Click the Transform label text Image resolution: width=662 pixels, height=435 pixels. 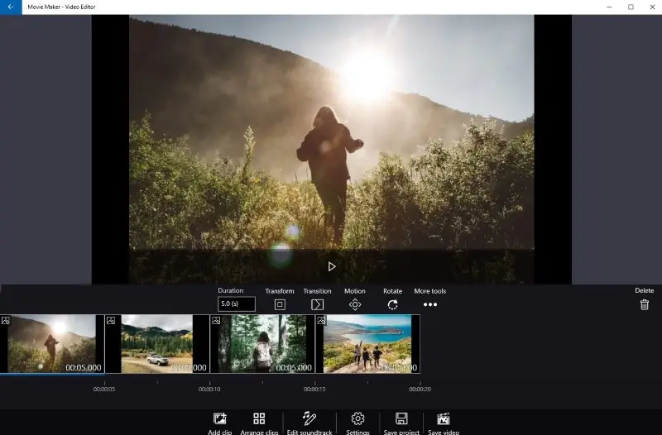pos(280,291)
